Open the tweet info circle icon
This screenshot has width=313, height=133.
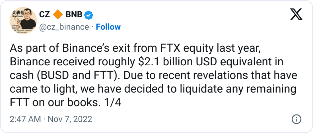coord(296,119)
